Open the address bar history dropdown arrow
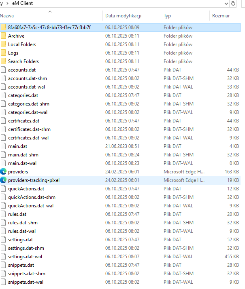Image resolution: width=245 pixels, height=289 pixels. click(226, 3)
